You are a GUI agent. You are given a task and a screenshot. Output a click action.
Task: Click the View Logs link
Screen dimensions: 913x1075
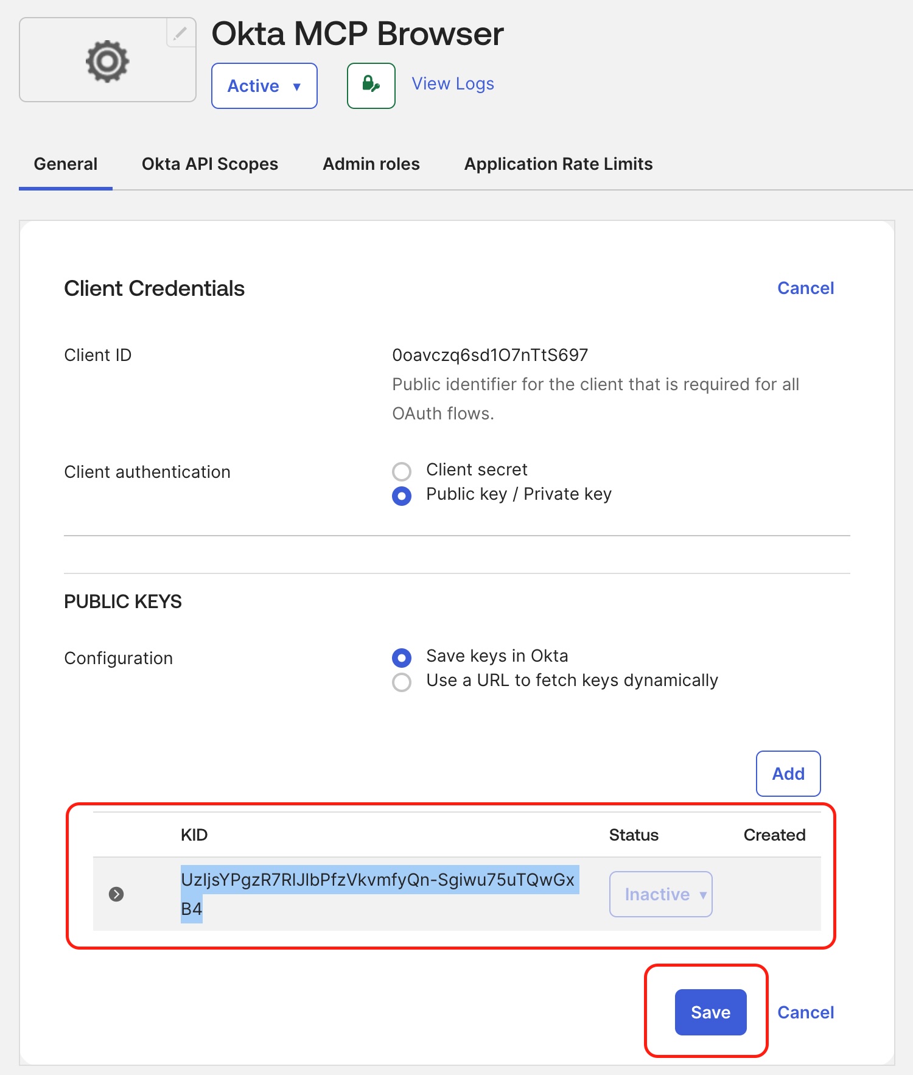pyautogui.click(x=453, y=84)
